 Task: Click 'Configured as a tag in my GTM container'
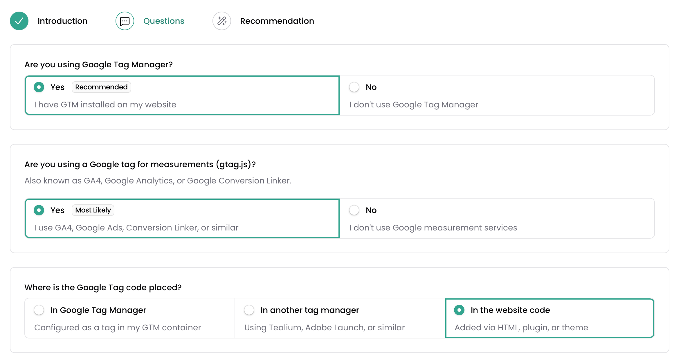118,327
